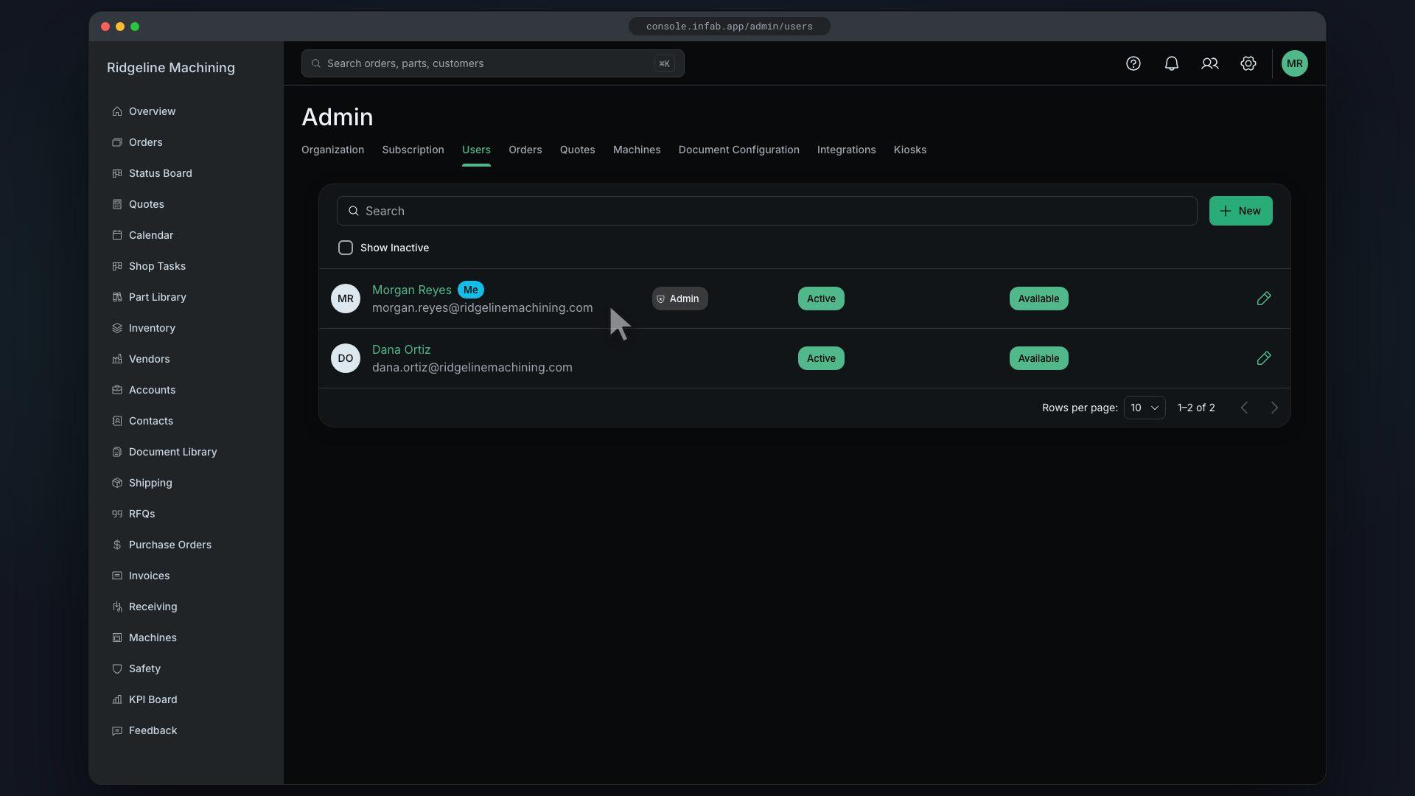The image size is (1415, 796).
Task: Open Status Board in sidebar
Action: click(153, 173)
